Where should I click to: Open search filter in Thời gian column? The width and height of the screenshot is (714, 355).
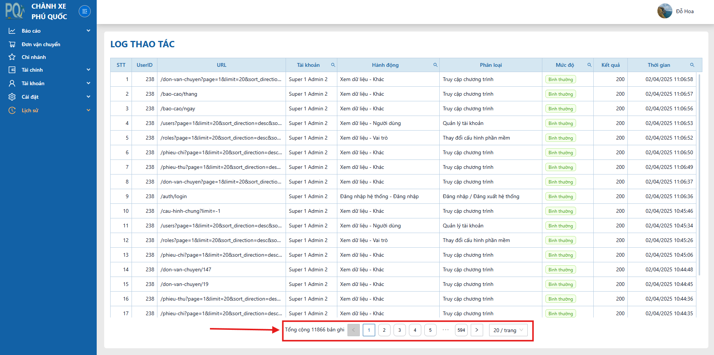692,65
